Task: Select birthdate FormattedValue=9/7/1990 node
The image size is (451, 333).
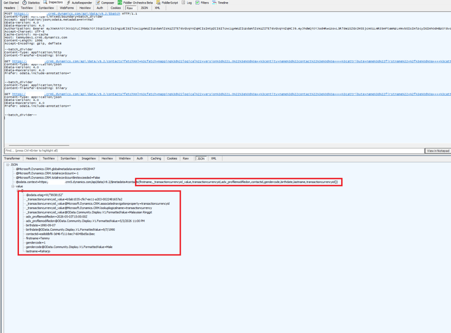Action: pyautogui.click(x=71, y=230)
